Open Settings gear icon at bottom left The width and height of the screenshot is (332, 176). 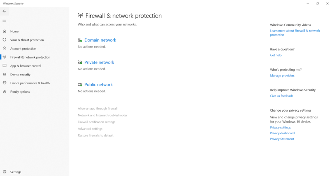point(4,172)
